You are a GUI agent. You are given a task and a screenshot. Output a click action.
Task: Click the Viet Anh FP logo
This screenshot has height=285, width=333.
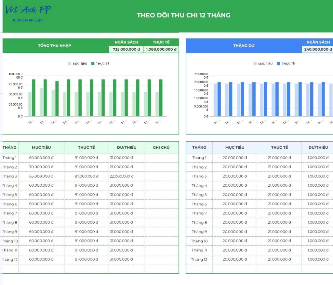tap(28, 10)
